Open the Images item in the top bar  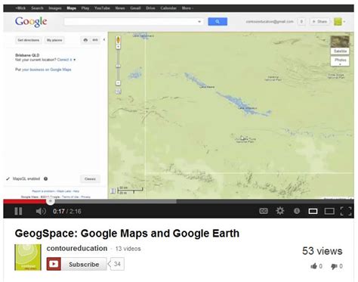coord(55,8)
